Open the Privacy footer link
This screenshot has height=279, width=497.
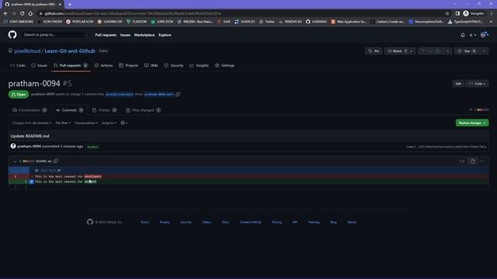pos(165,222)
